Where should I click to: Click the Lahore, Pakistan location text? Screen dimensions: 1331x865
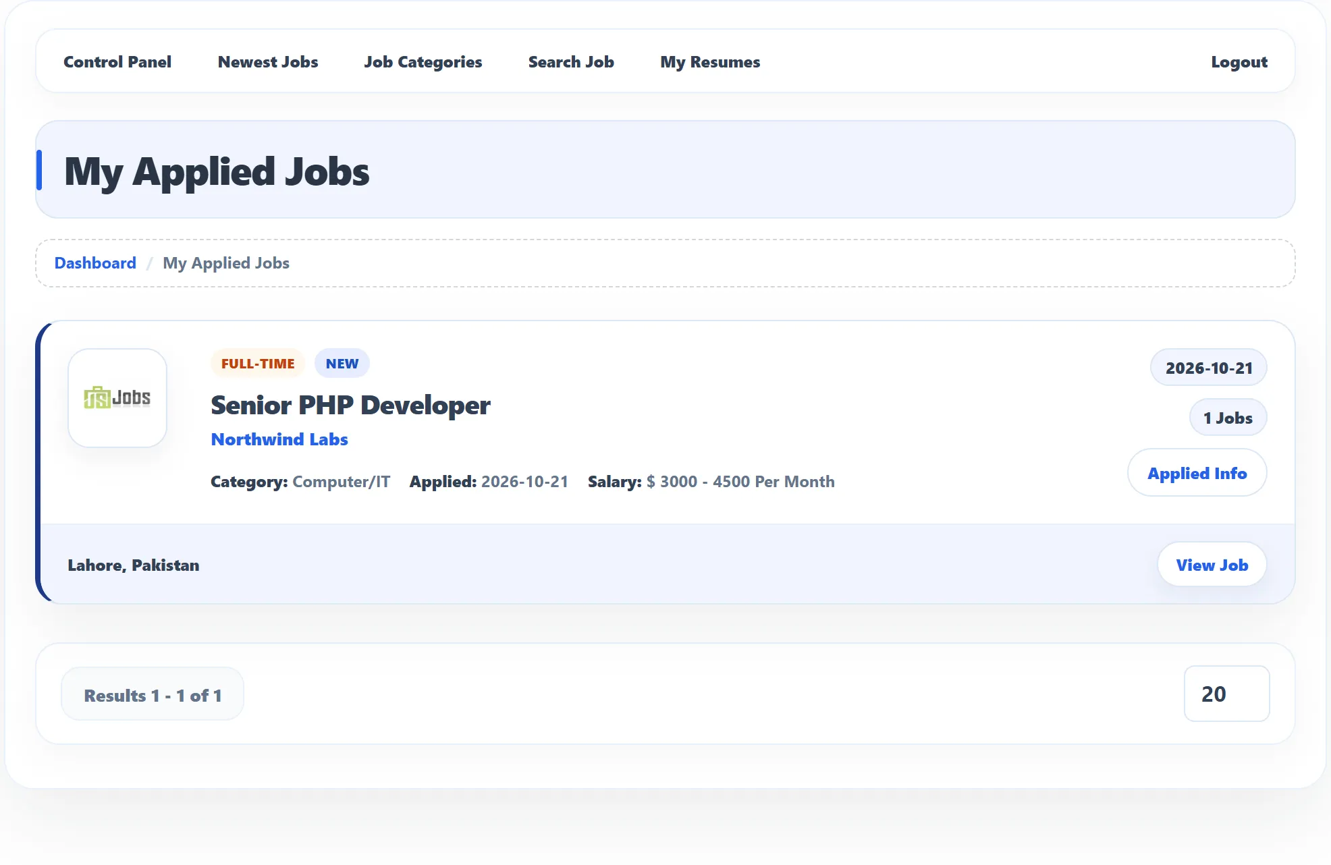pos(134,565)
